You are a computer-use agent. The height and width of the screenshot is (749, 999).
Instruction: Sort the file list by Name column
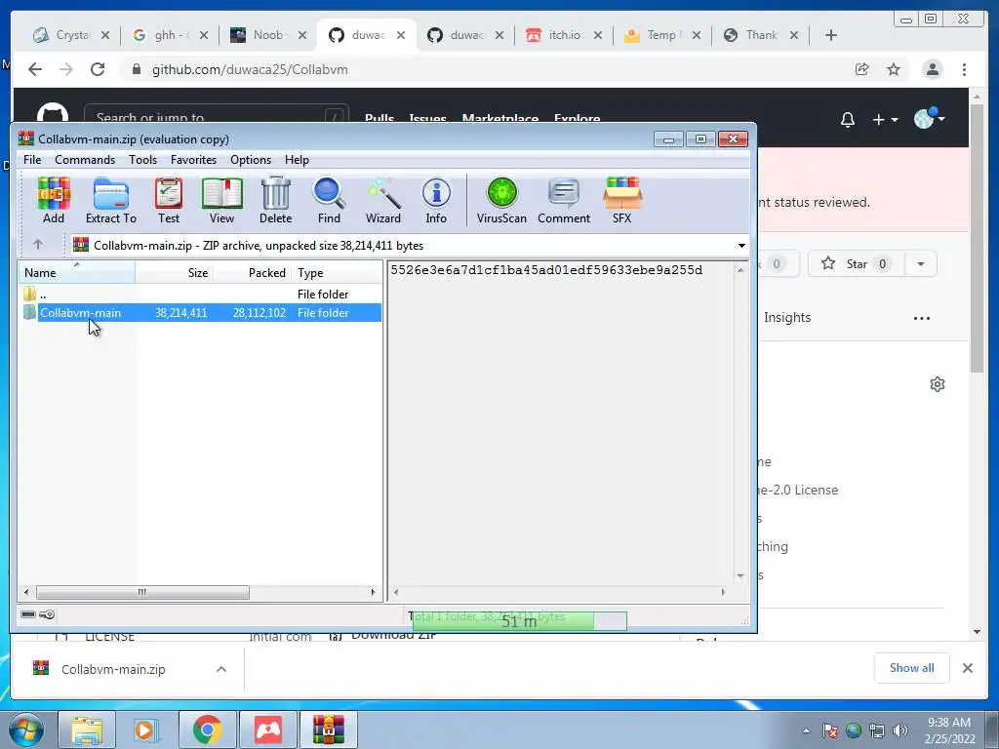(x=77, y=273)
